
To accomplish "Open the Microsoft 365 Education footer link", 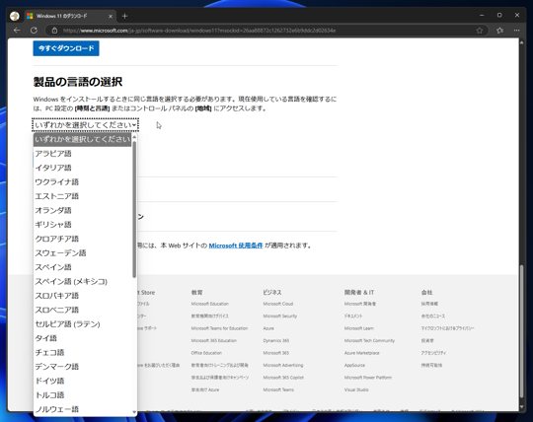I will pos(214,340).
